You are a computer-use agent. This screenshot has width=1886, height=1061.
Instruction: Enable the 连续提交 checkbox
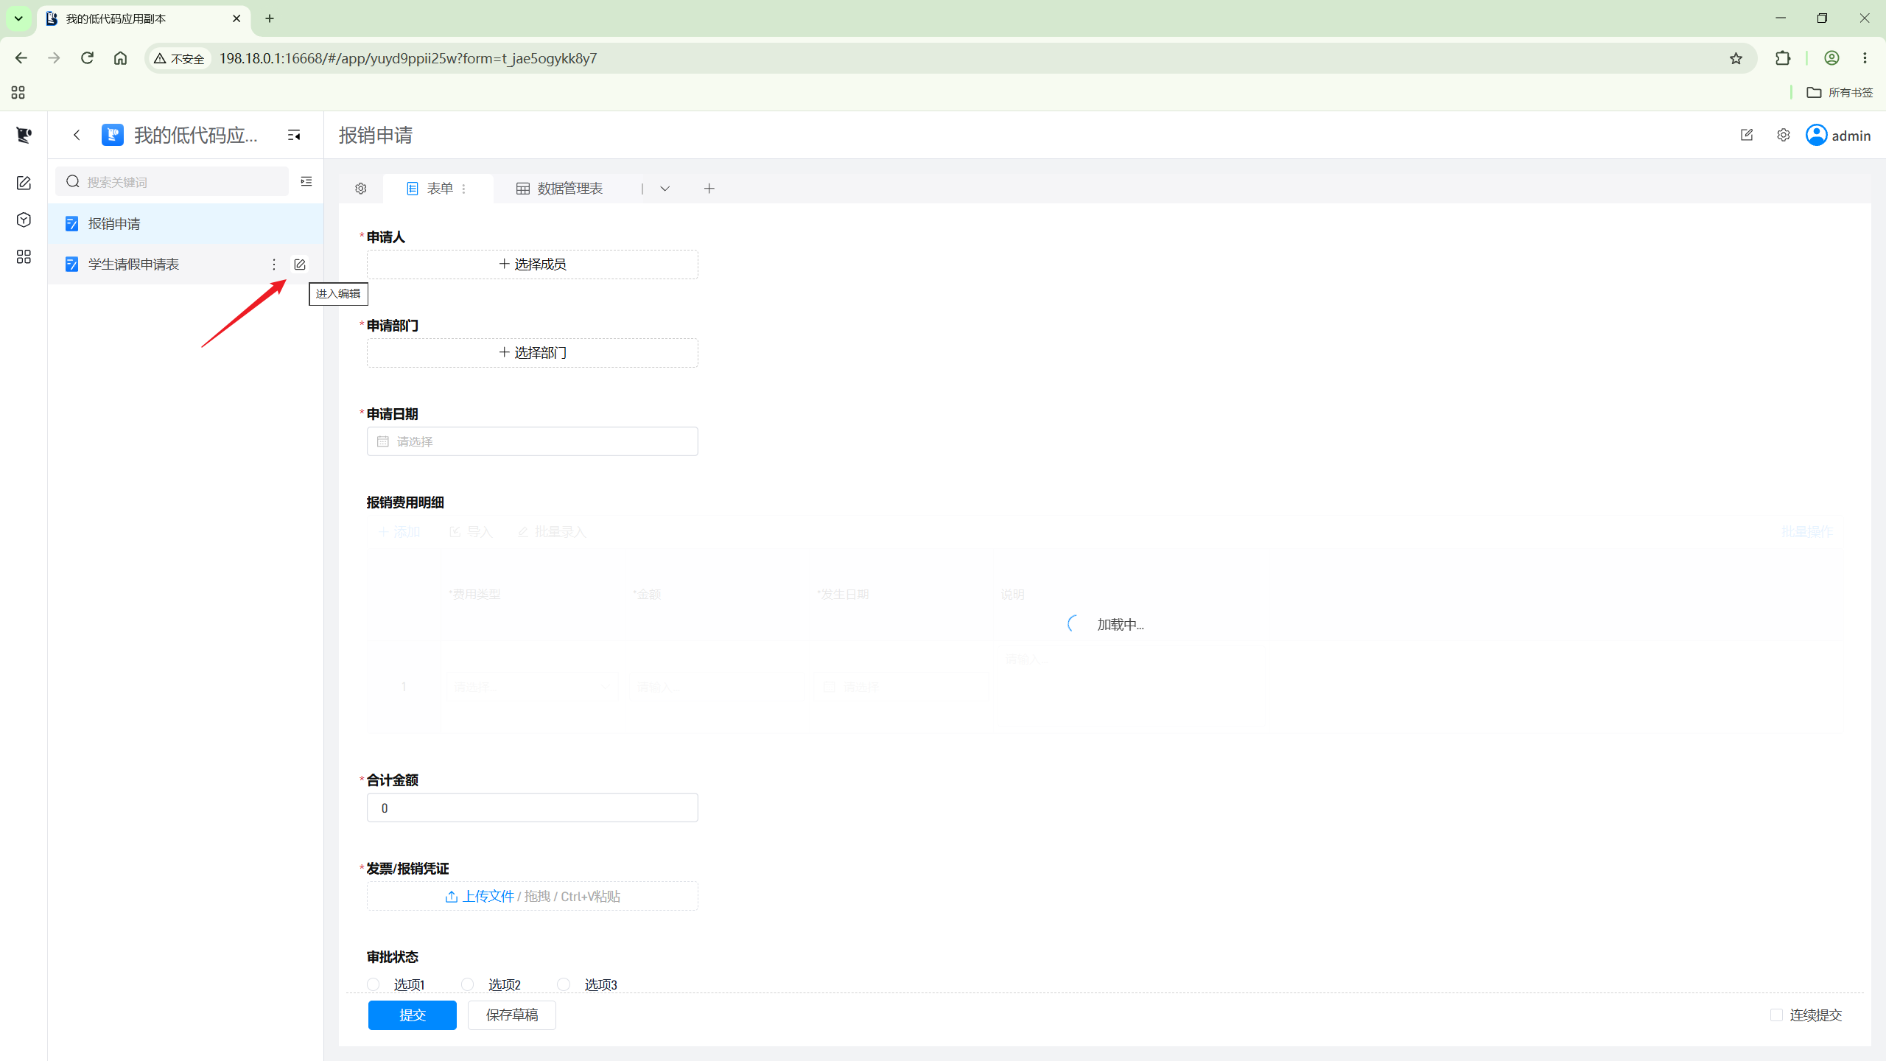coord(1776,1015)
